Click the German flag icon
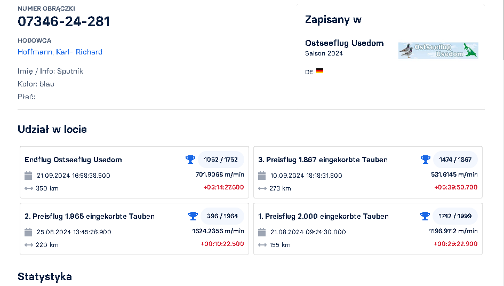The image size is (504, 286). pos(319,71)
